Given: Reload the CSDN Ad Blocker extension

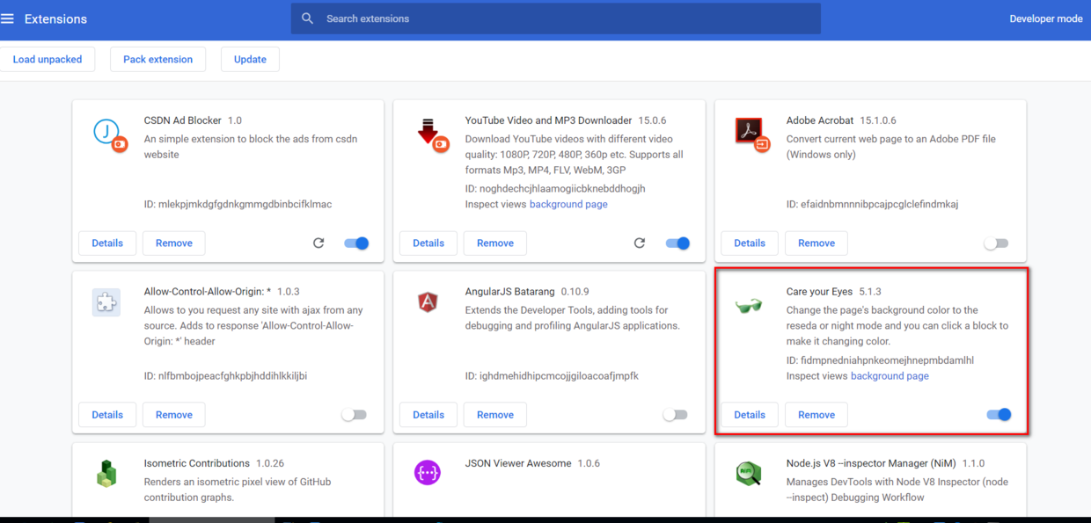Looking at the screenshot, I should (x=319, y=243).
